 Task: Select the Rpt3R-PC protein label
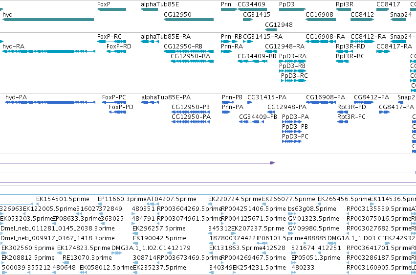click(x=351, y=117)
